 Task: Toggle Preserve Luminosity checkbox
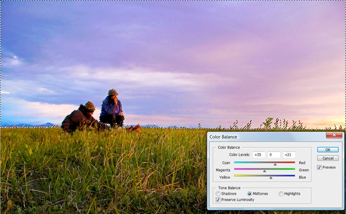pyautogui.click(x=218, y=199)
